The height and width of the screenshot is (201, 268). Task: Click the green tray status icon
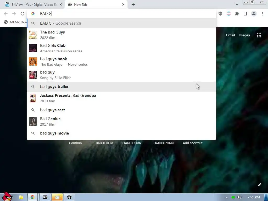[233, 197]
